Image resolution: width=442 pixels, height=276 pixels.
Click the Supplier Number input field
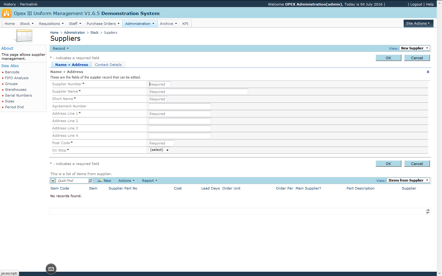[x=160, y=84]
